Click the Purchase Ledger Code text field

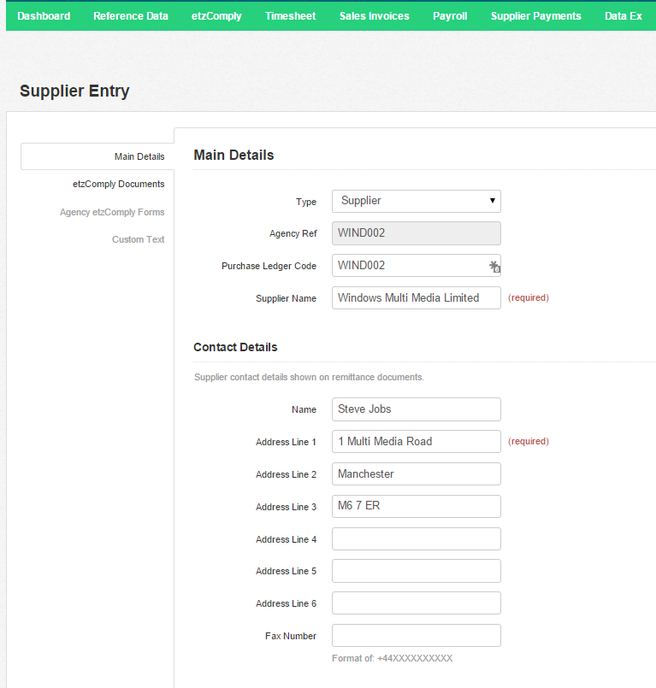point(417,266)
